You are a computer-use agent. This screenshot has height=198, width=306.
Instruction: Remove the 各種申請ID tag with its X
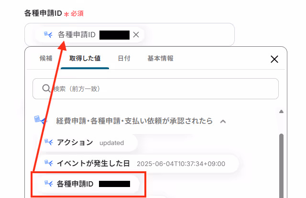[136, 35]
